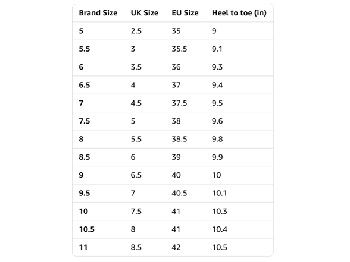Screen dimensions: 350x262
Task: Click brand size 10.5 row label
Action: pyautogui.click(x=87, y=229)
